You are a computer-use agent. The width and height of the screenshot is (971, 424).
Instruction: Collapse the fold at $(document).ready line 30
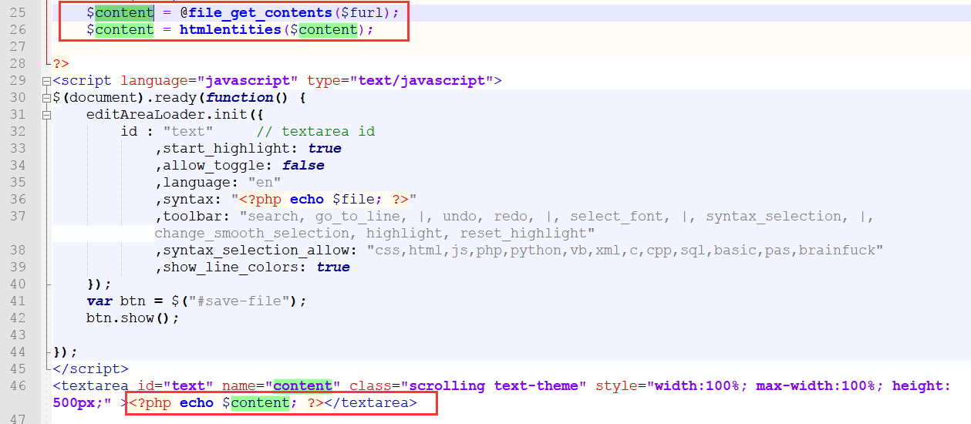click(x=48, y=98)
